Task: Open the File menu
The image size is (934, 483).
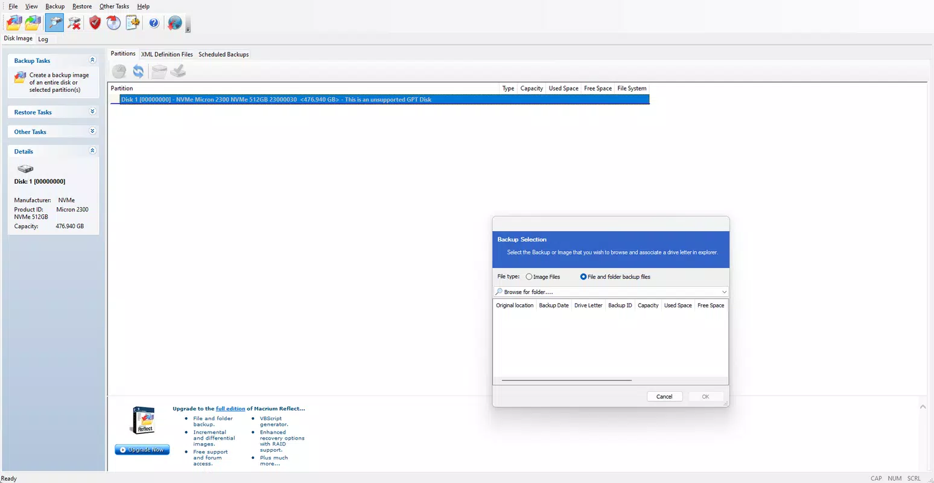Action: coord(13,6)
